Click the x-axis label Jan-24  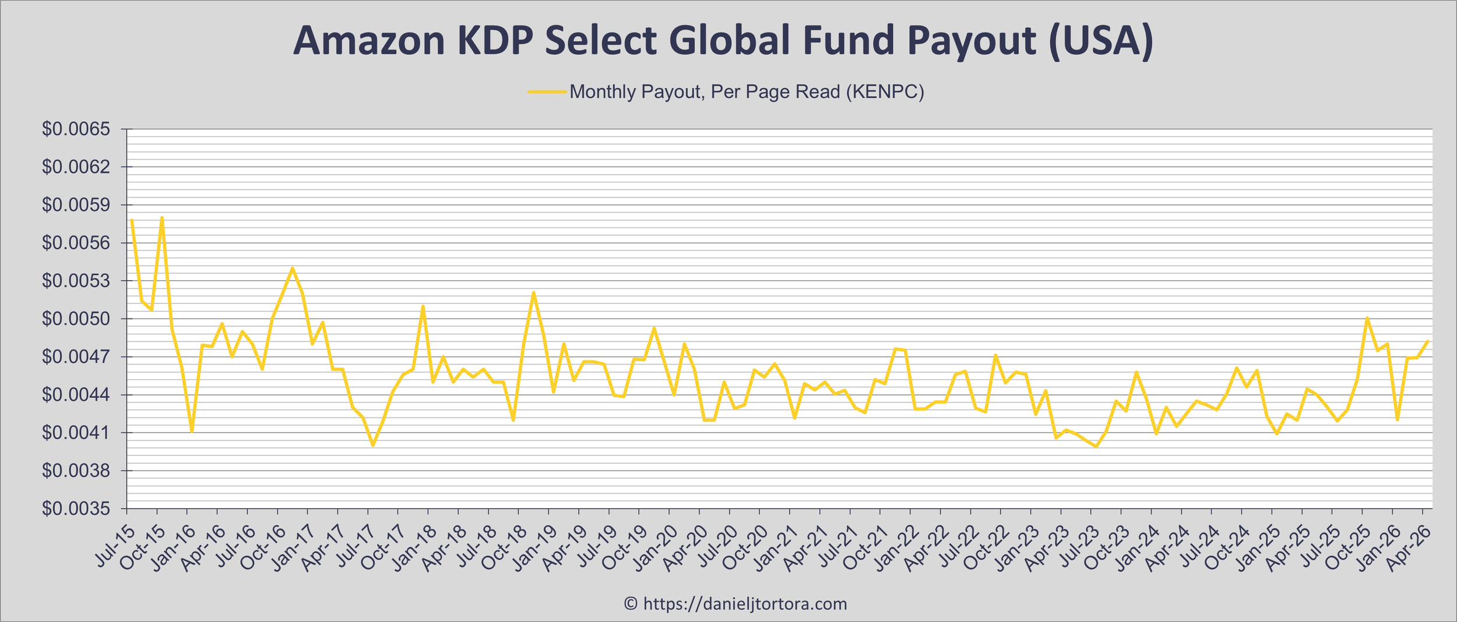click(x=1138, y=548)
